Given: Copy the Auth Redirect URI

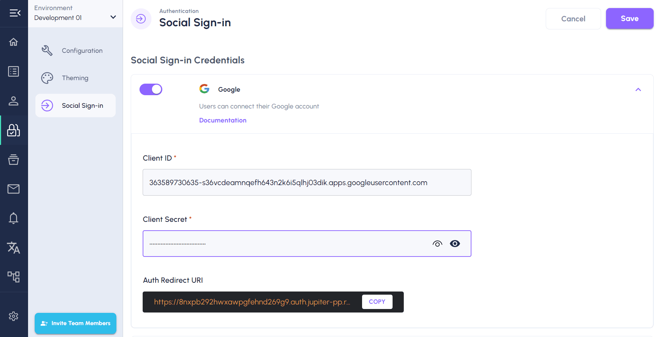Looking at the screenshot, I should point(377,302).
